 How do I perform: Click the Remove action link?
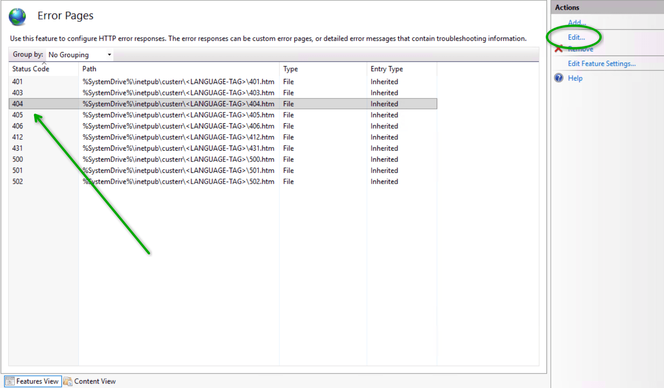pyautogui.click(x=581, y=49)
